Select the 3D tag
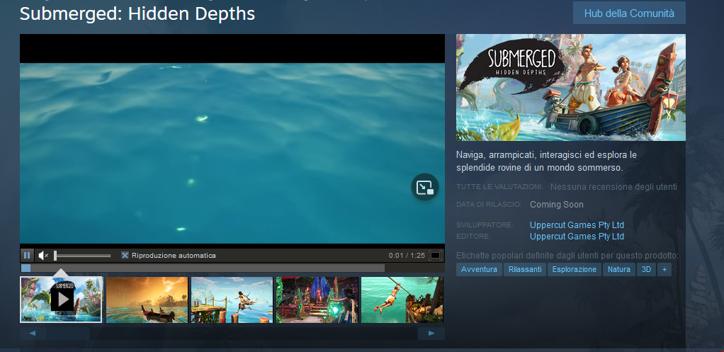724x352 pixels. coord(646,269)
